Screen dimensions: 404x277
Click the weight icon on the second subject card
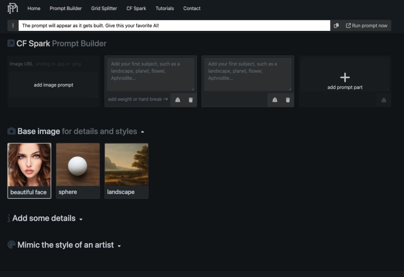point(275,100)
